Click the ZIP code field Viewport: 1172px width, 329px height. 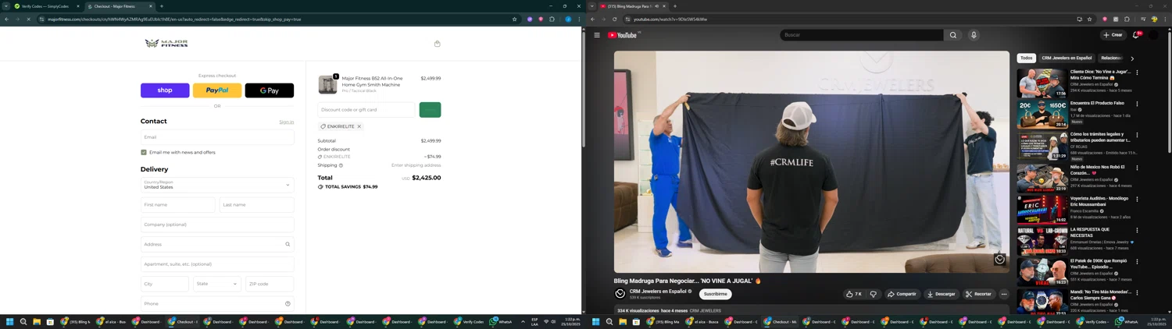click(x=270, y=284)
